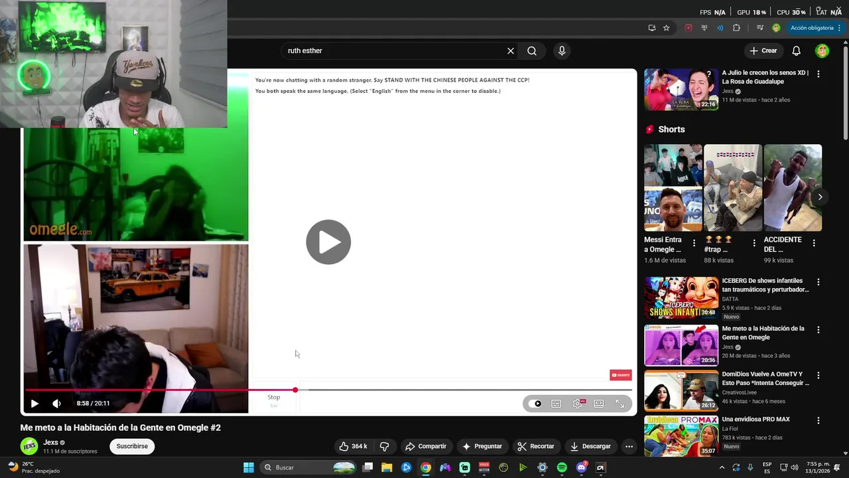Screen dimensions: 849x478
Task: Click the Windows Start button
Action: (x=249, y=467)
